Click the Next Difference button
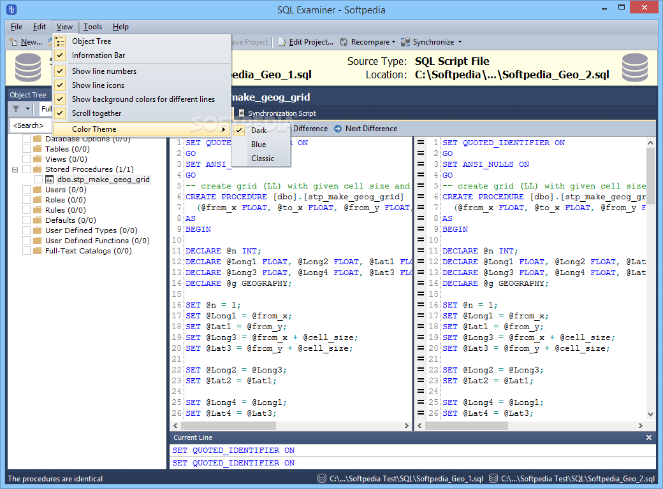 pyautogui.click(x=366, y=129)
